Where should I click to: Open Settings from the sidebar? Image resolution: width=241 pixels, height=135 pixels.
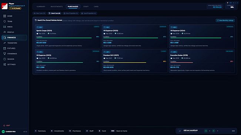pos(14,65)
